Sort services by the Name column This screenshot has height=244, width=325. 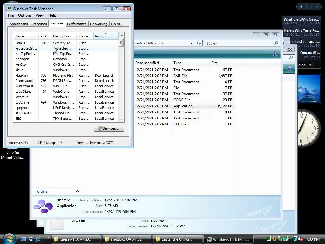pos(26,36)
